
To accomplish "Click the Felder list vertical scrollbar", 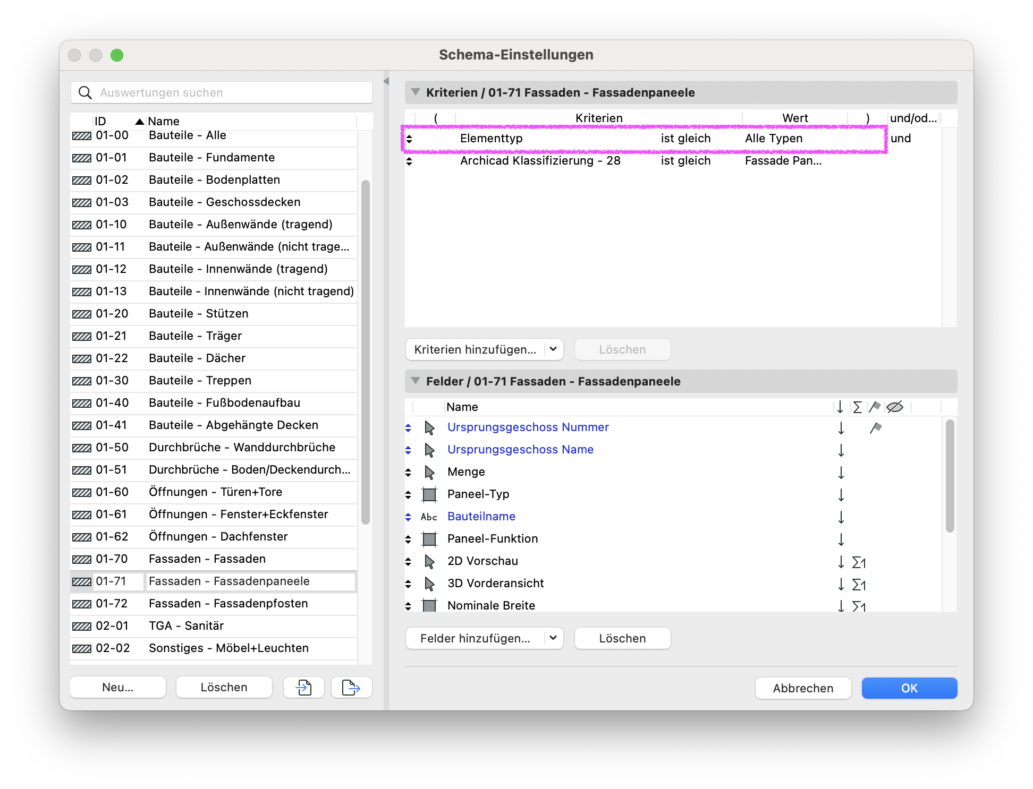I will pyautogui.click(x=950, y=476).
